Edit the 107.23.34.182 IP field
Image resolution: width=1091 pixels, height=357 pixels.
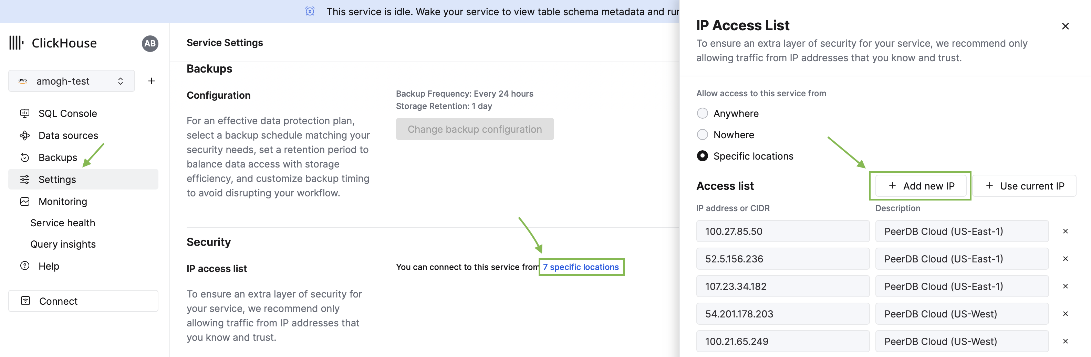point(783,286)
